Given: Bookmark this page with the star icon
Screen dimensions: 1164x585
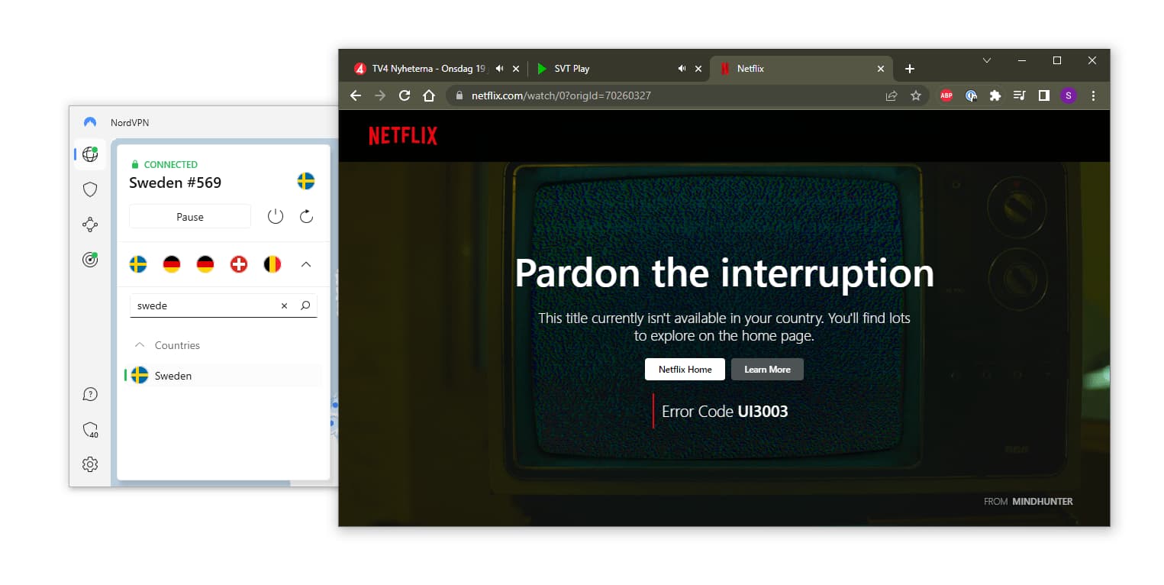Looking at the screenshot, I should [x=916, y=95].
